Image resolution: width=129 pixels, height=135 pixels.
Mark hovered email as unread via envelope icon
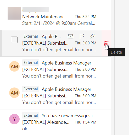tap(70, 36)
